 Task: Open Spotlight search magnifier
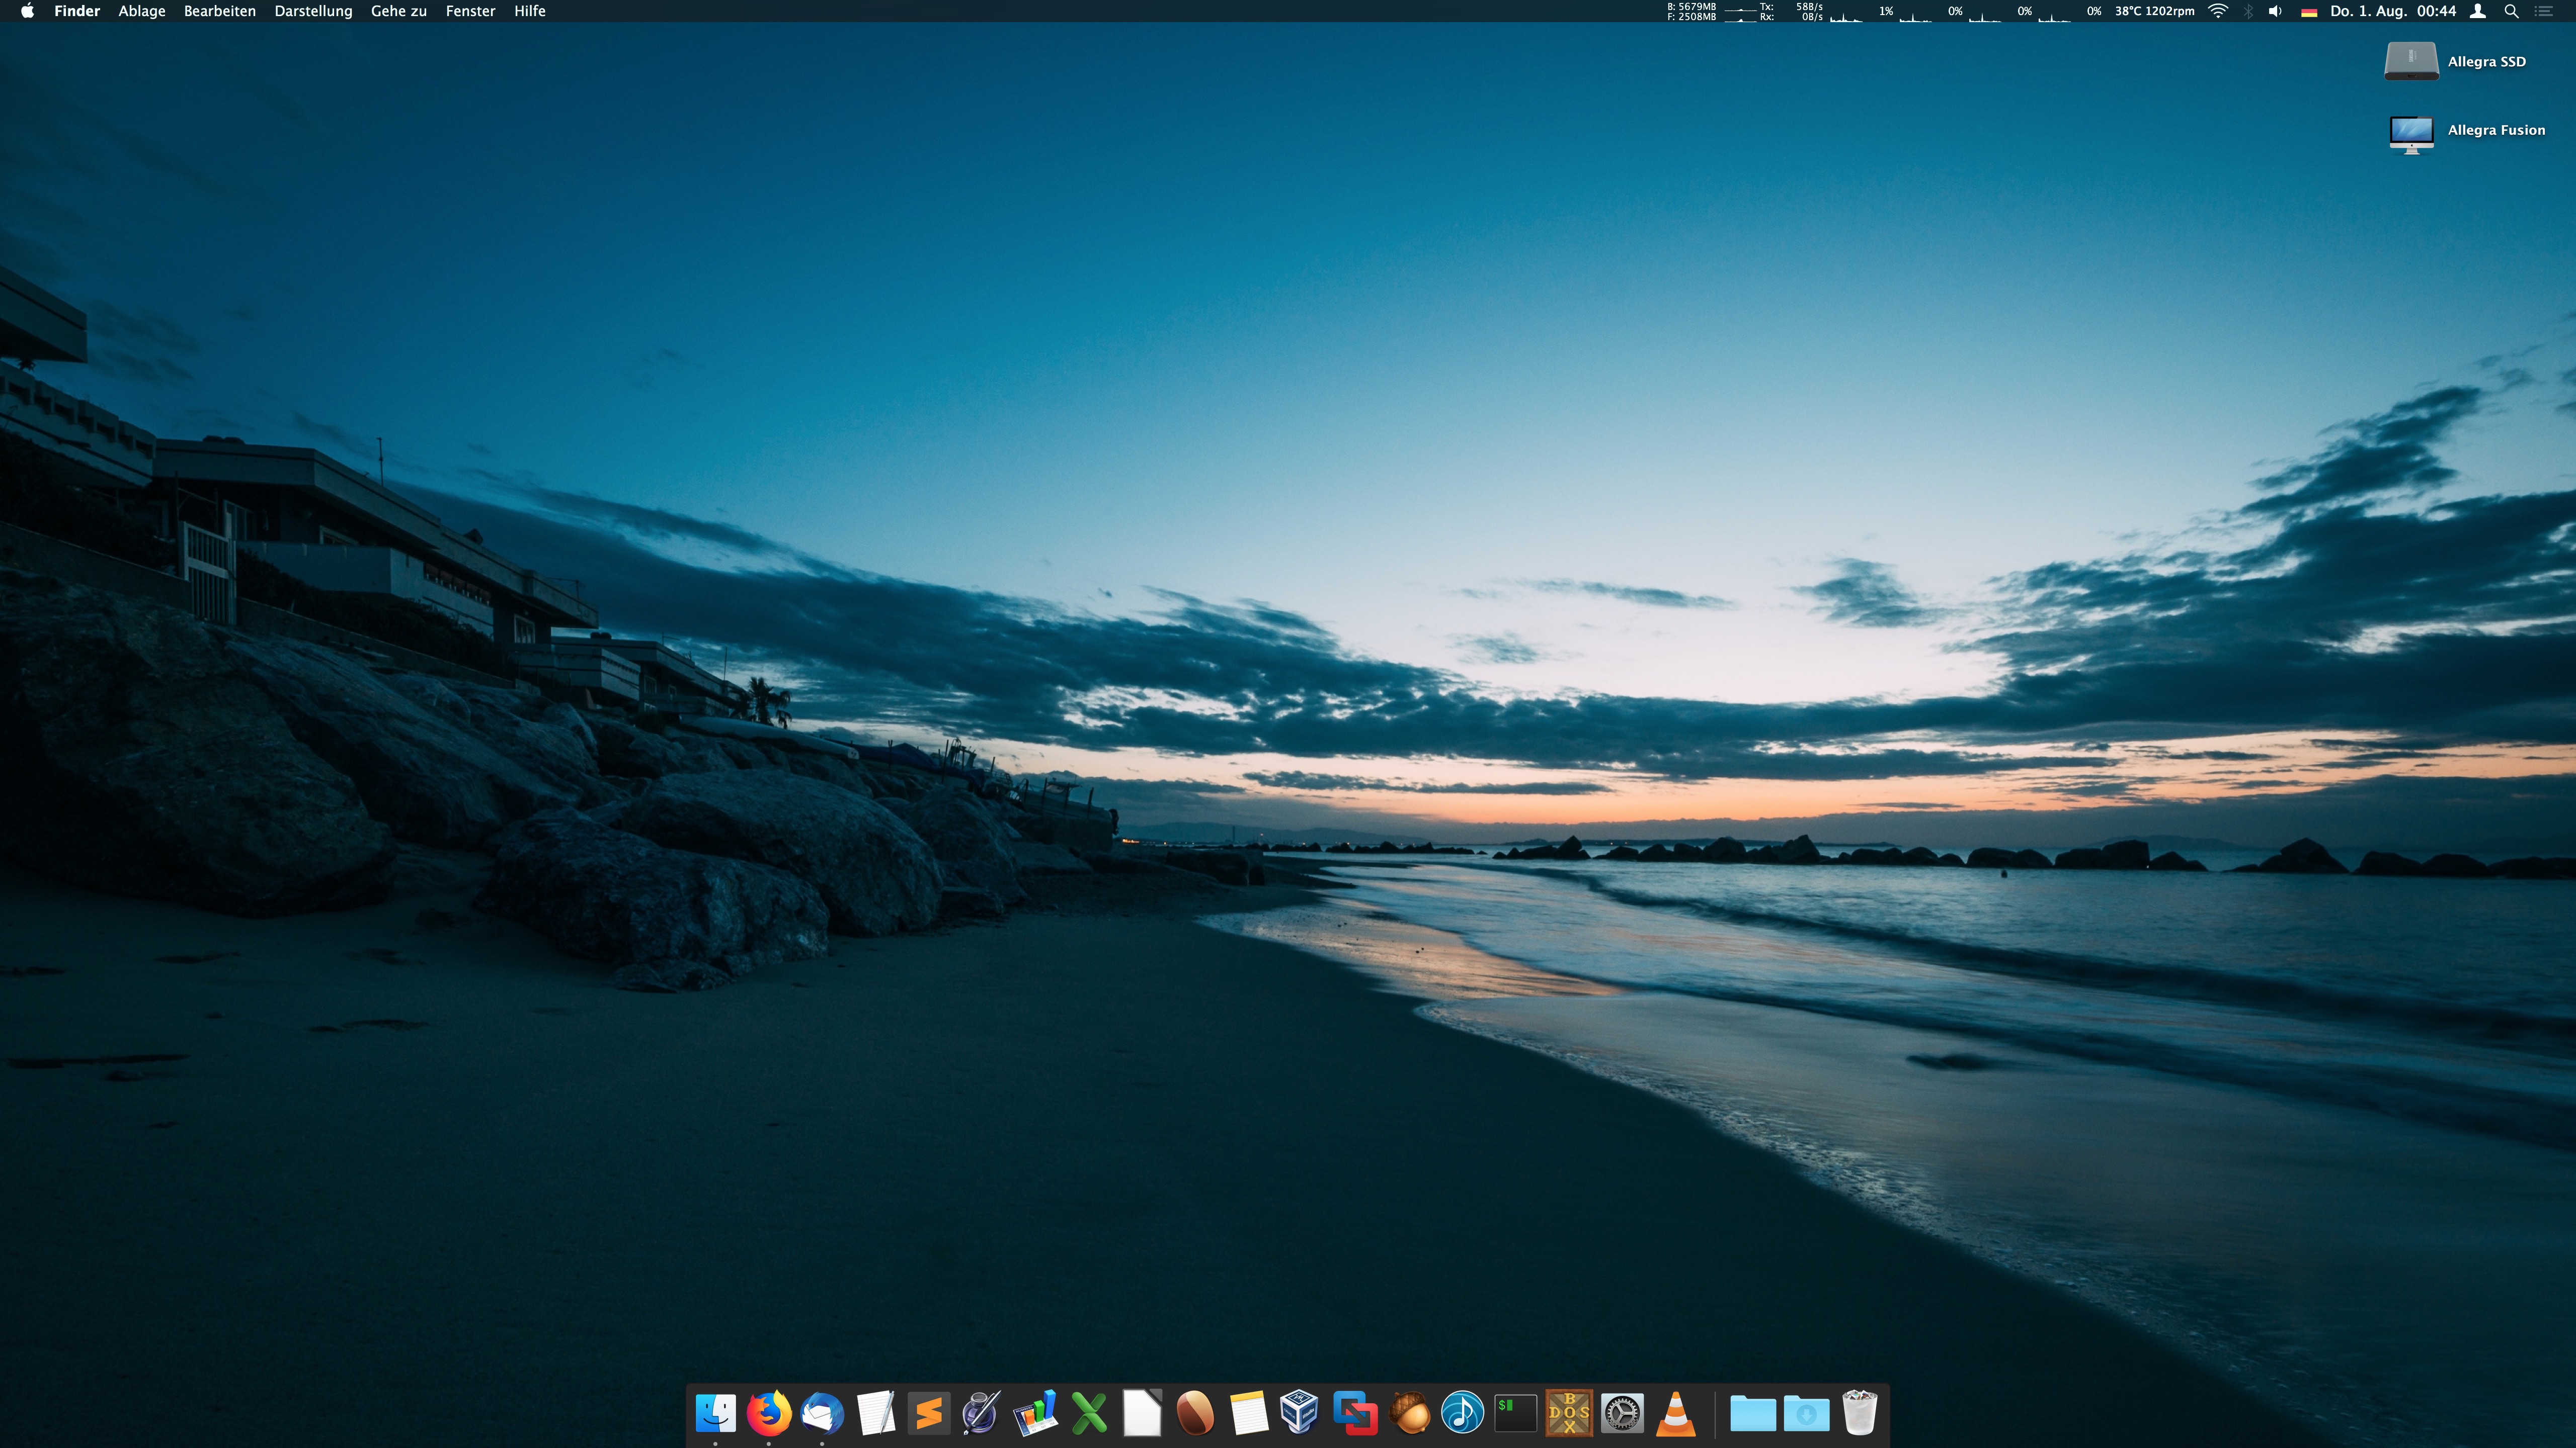2511,11
